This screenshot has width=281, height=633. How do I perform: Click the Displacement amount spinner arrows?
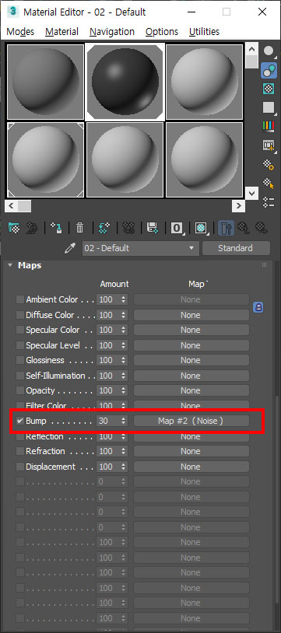pos(123,467)
